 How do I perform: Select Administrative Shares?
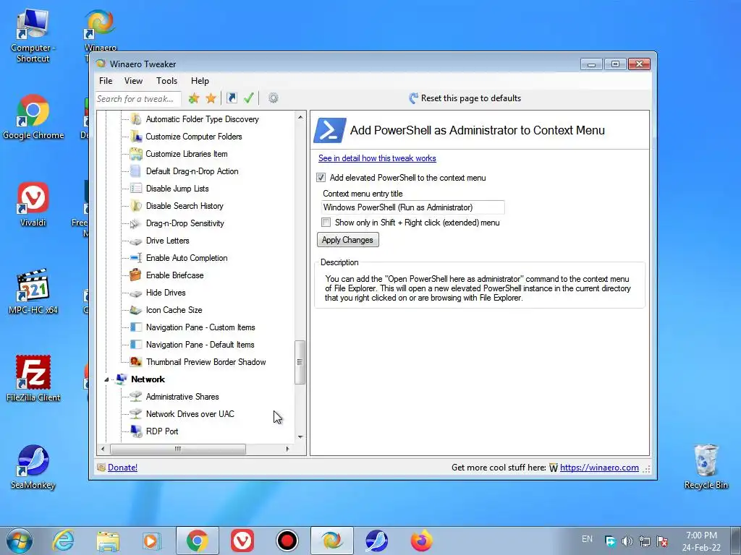click(182, 397)
